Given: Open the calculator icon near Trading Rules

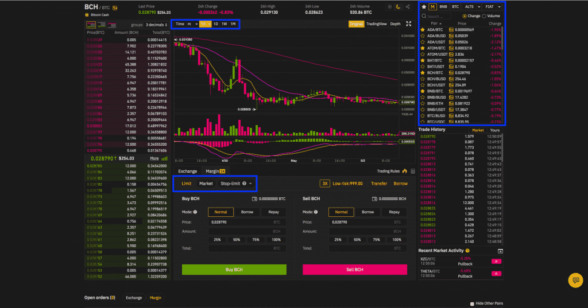Looking at the screenshot, I should point(412,171).
